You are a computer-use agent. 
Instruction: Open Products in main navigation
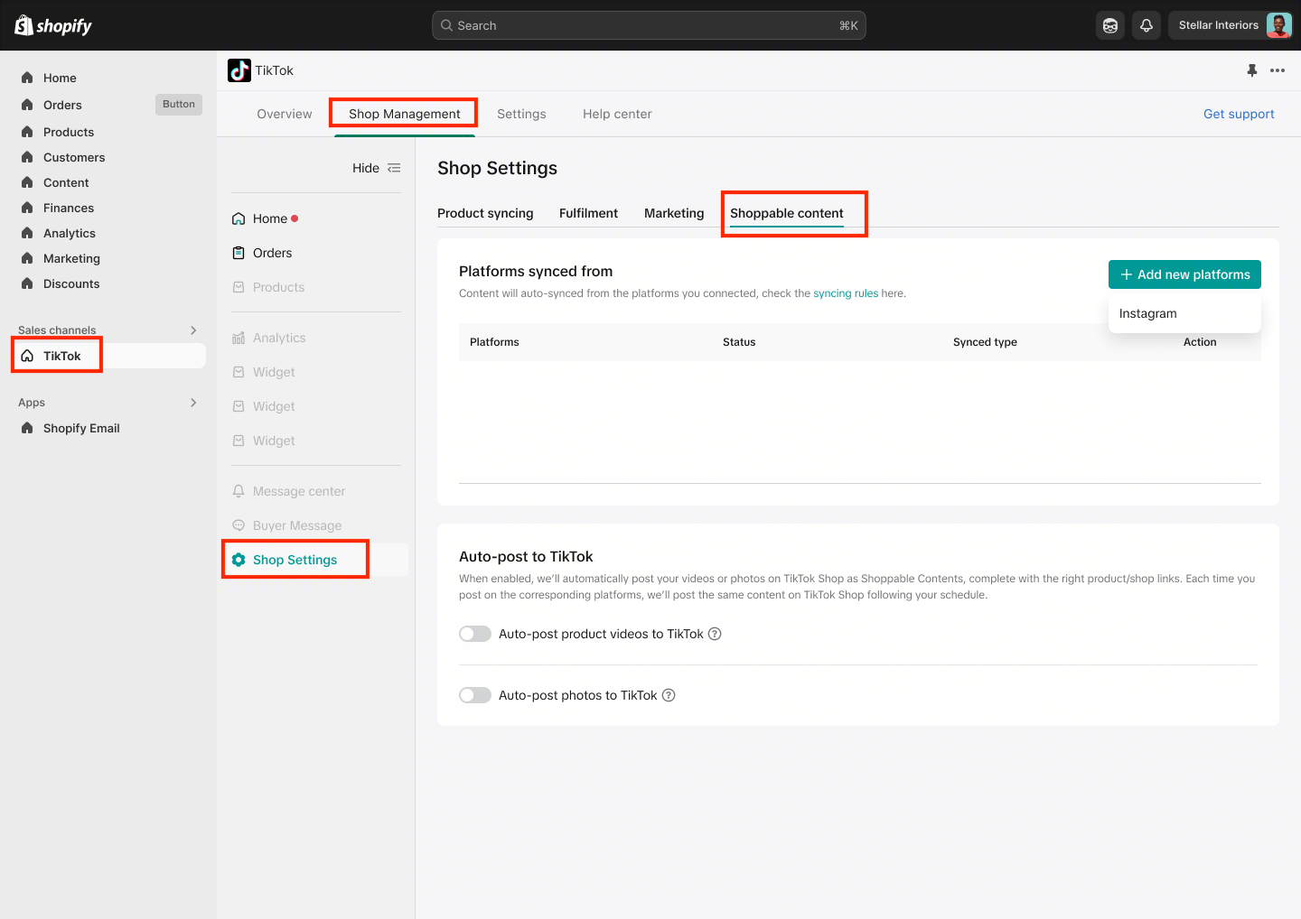(x=69, y=132)
